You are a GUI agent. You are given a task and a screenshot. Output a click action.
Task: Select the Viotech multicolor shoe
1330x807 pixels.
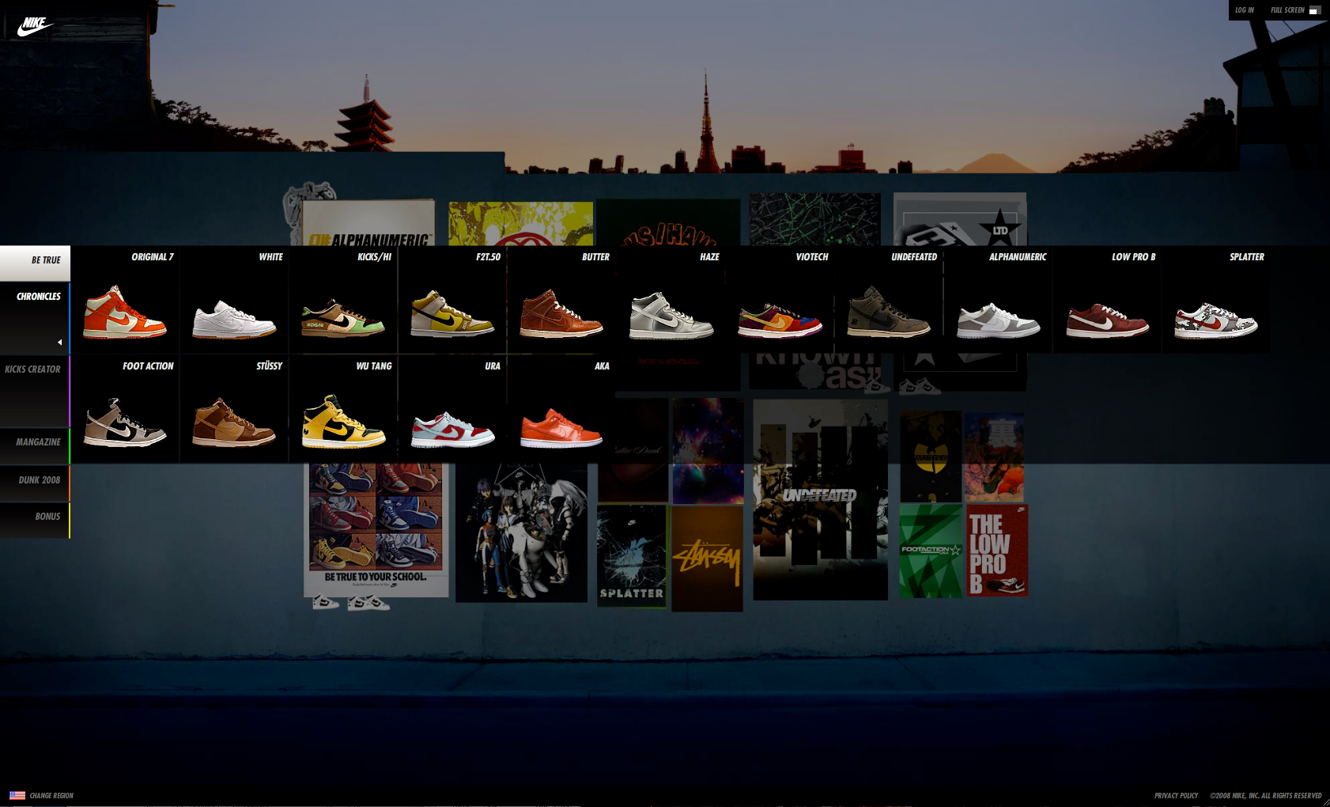[x=780, y=320]
